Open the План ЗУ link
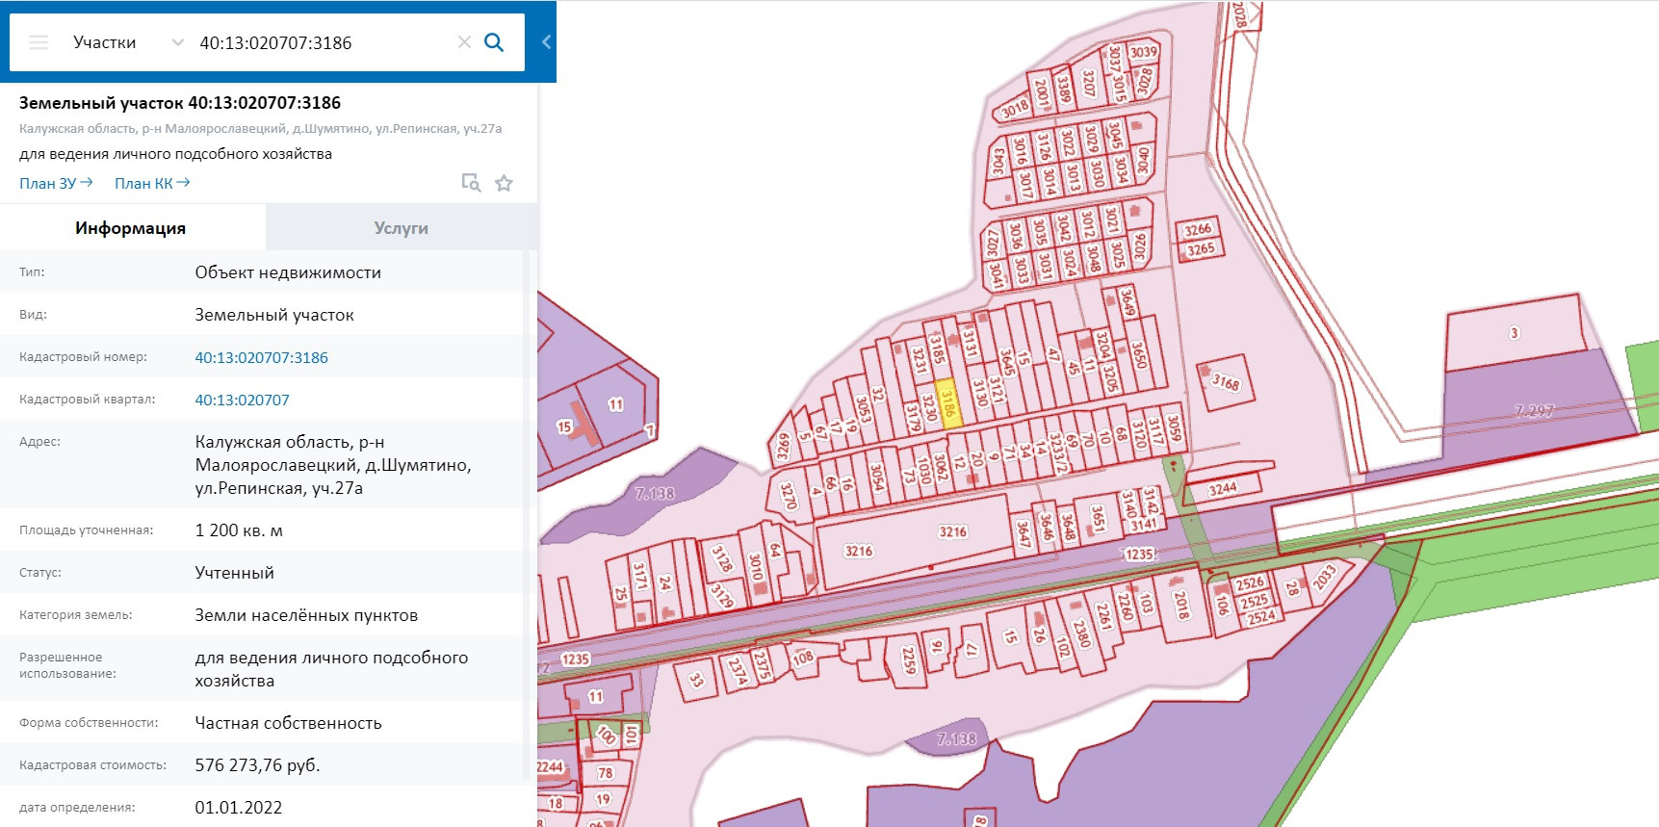Image resolution: width=1659 pixels, height=827 pixels. click(x=56, y=183)
